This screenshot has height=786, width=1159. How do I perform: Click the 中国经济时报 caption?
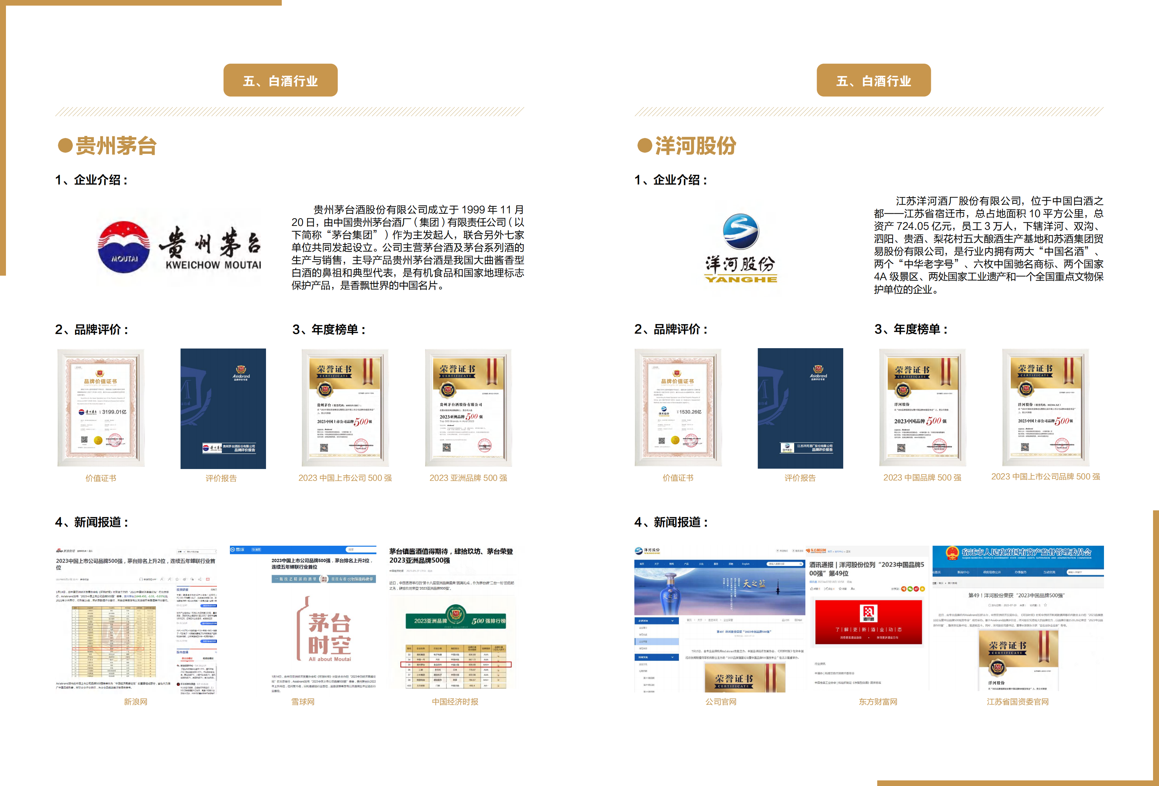[x=455, y=702]
